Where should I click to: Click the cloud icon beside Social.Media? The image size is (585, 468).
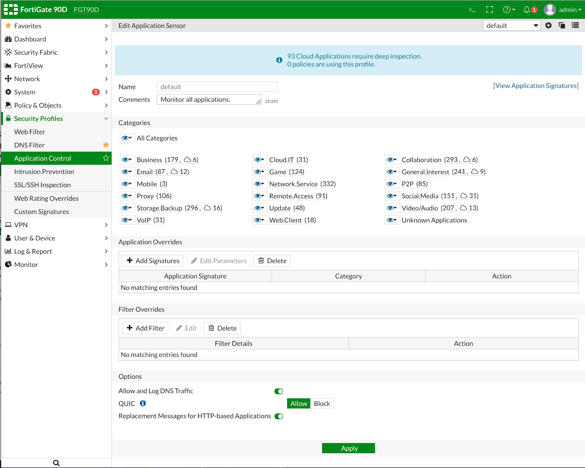[464, 196]
